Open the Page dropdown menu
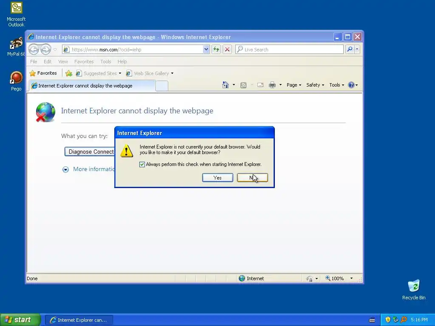Viewport: 435px width, 326px height. [294, 85]
